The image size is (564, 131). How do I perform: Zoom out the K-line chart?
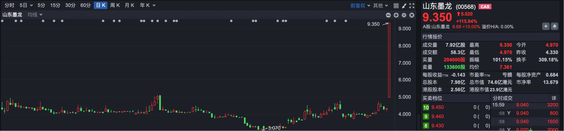point(388,15)
